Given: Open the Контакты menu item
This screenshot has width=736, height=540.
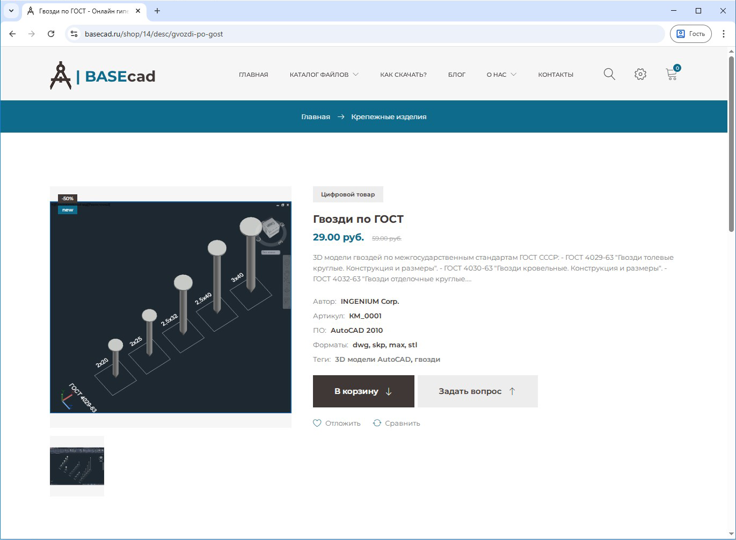Looking at the screenshot, I should pyautogui.click(x=556, y=75).
